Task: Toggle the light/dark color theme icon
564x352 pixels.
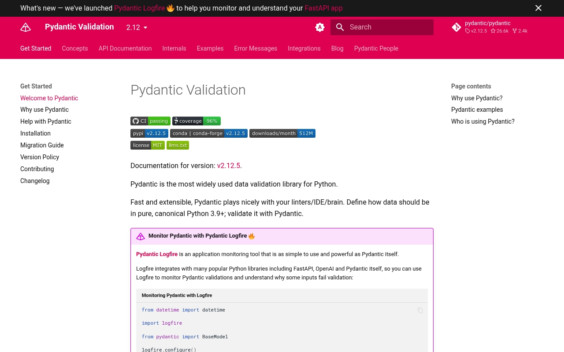Action: [x=320, y=27]
